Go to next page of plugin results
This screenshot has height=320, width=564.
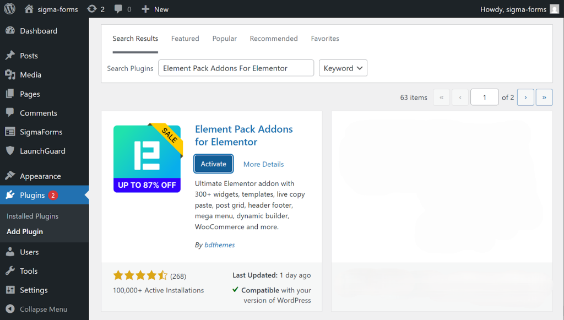525,97
